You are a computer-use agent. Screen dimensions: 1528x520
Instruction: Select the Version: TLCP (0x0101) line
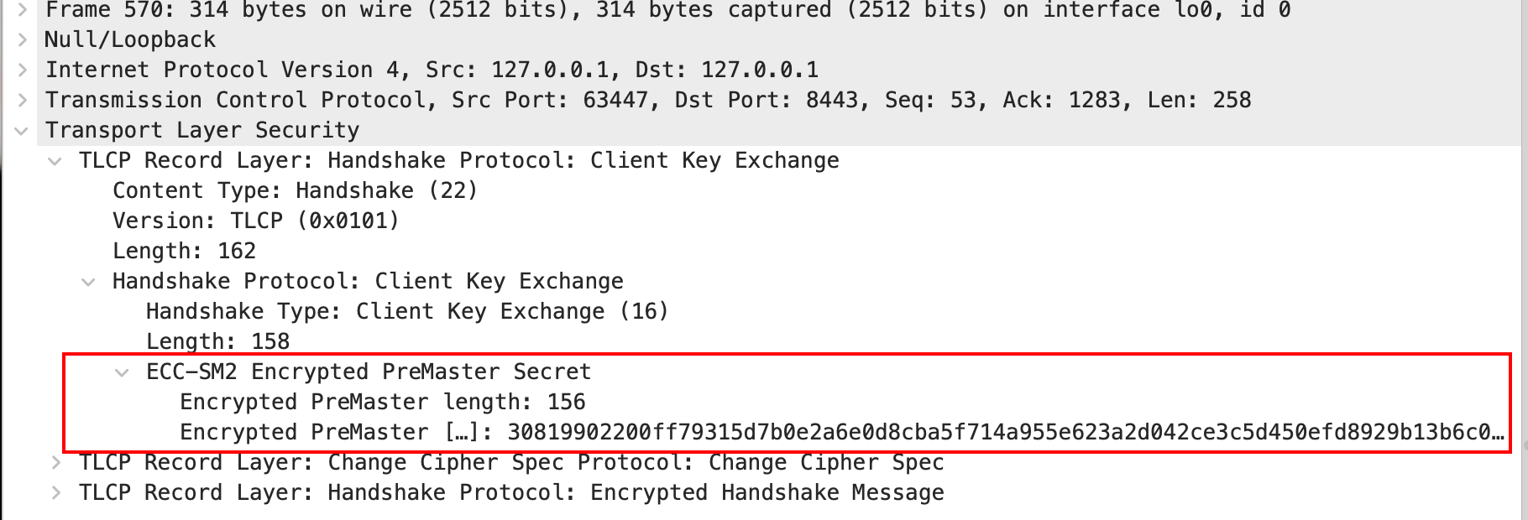pos(255,221)
